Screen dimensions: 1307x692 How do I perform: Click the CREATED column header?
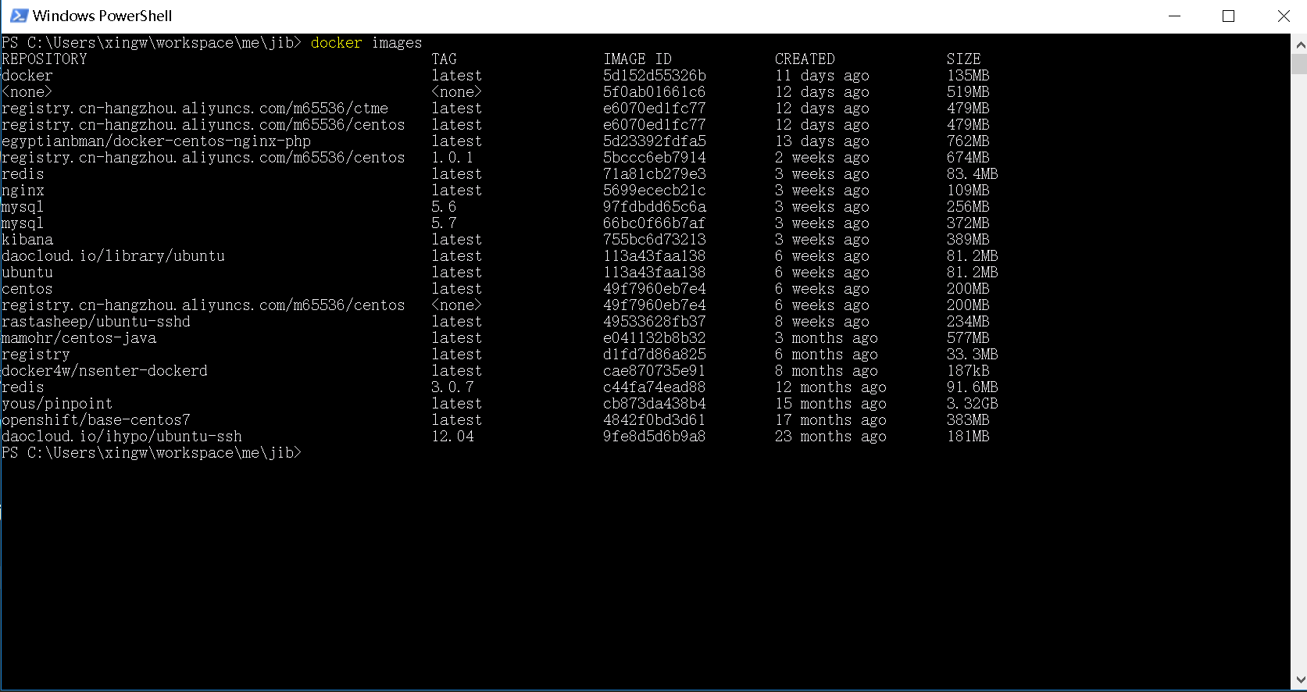(x=805, y=59)
